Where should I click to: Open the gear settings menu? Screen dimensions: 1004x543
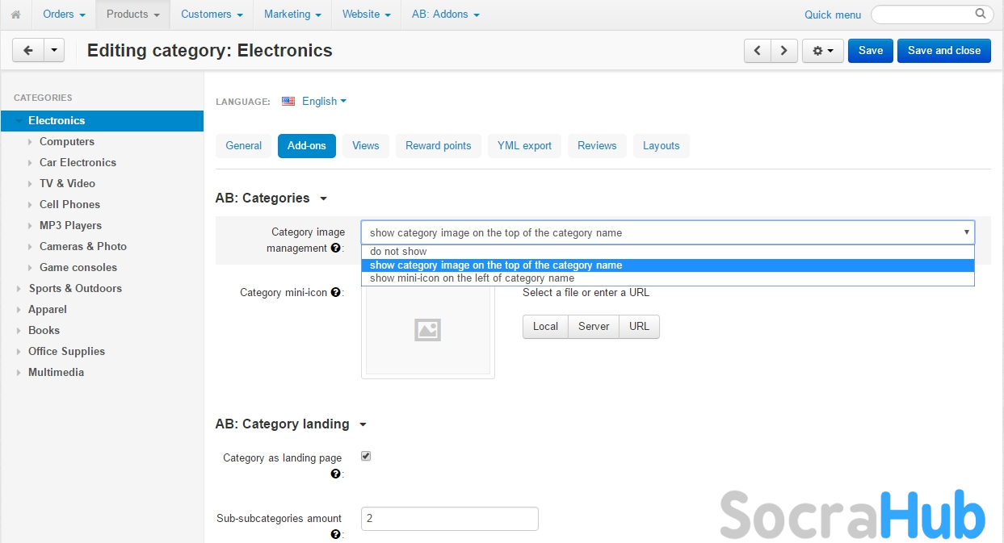coord(822,50)
